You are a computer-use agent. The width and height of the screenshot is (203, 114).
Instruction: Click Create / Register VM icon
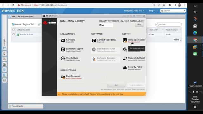click(13, 24)
